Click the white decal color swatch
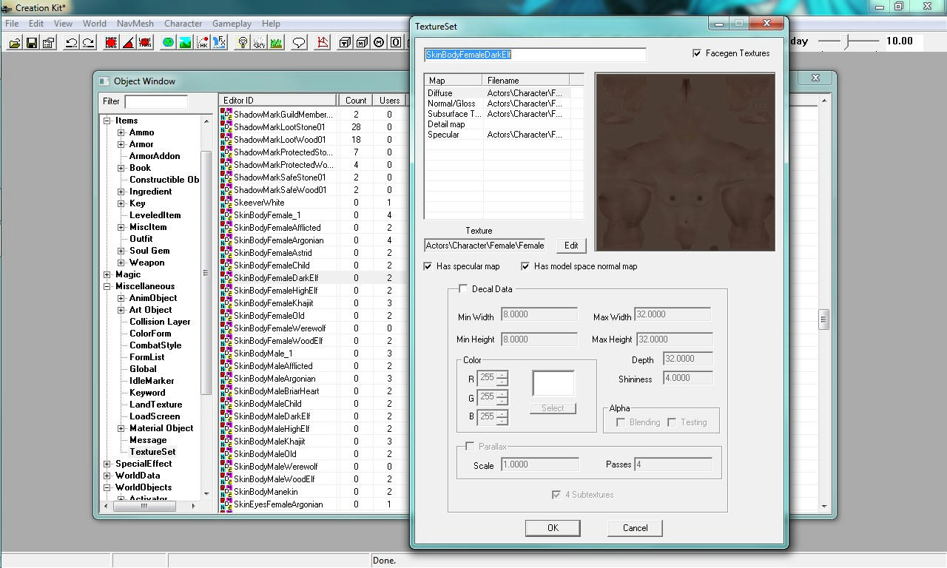 click(553, 384)
